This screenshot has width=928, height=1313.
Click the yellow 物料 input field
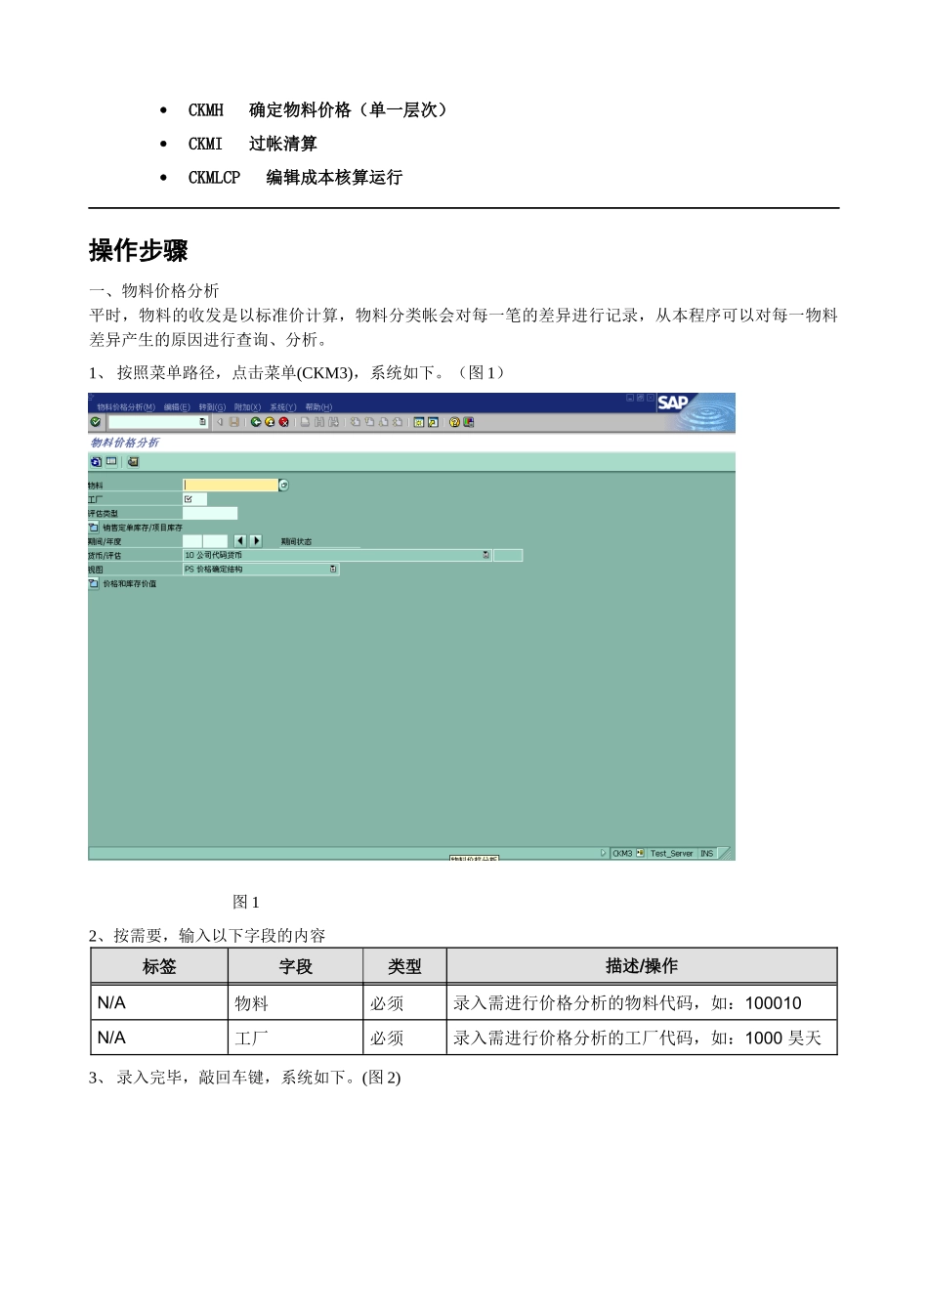point(231,485)
